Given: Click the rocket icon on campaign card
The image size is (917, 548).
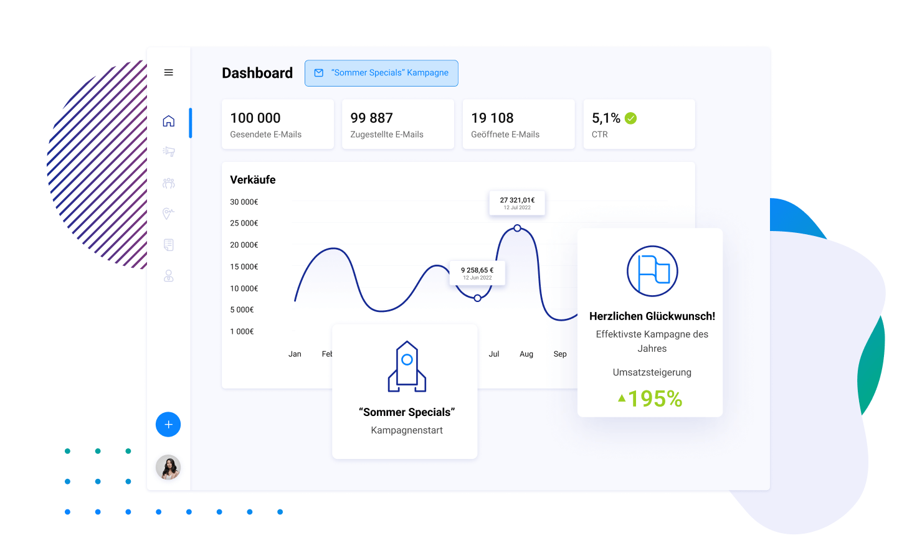Looking at the screenshot, I should pos(407,366).
